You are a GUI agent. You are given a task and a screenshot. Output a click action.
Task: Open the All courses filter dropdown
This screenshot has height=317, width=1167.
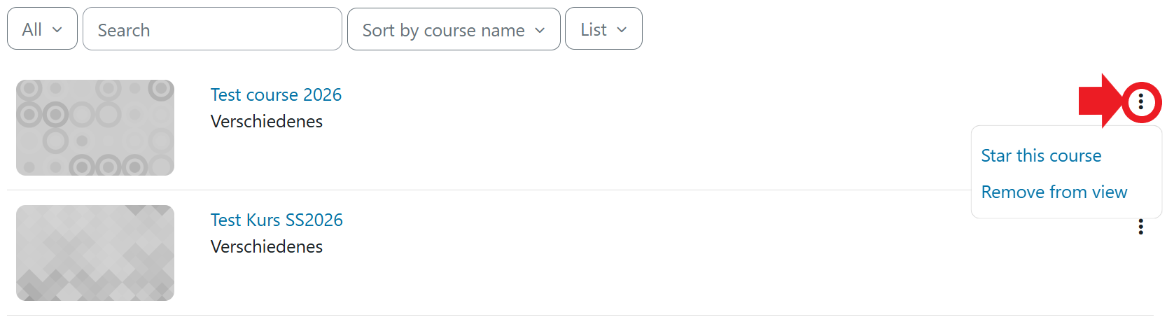[x=42, y=29]
